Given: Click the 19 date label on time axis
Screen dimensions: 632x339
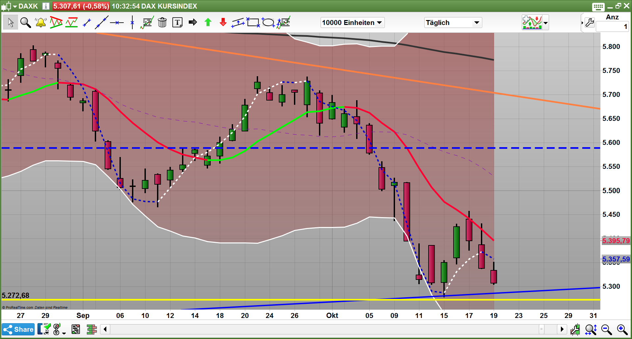Looking at the screenshot, I should [494, 316].
